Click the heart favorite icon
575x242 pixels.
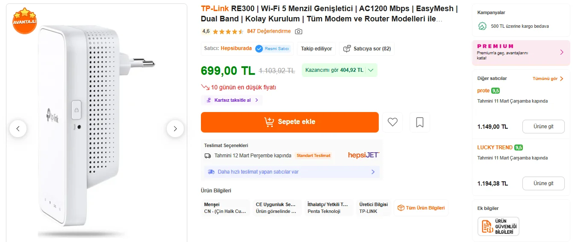tap(392, 122)
